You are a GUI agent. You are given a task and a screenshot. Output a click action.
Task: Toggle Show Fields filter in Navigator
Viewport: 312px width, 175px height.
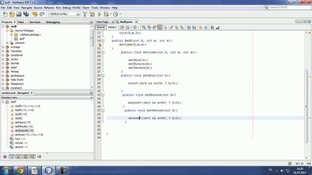coord(12,157)
